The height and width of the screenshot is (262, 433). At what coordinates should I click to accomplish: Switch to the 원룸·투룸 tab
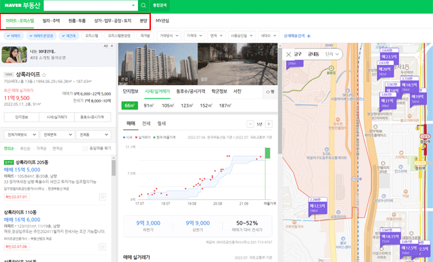click(x=76, y=21)
